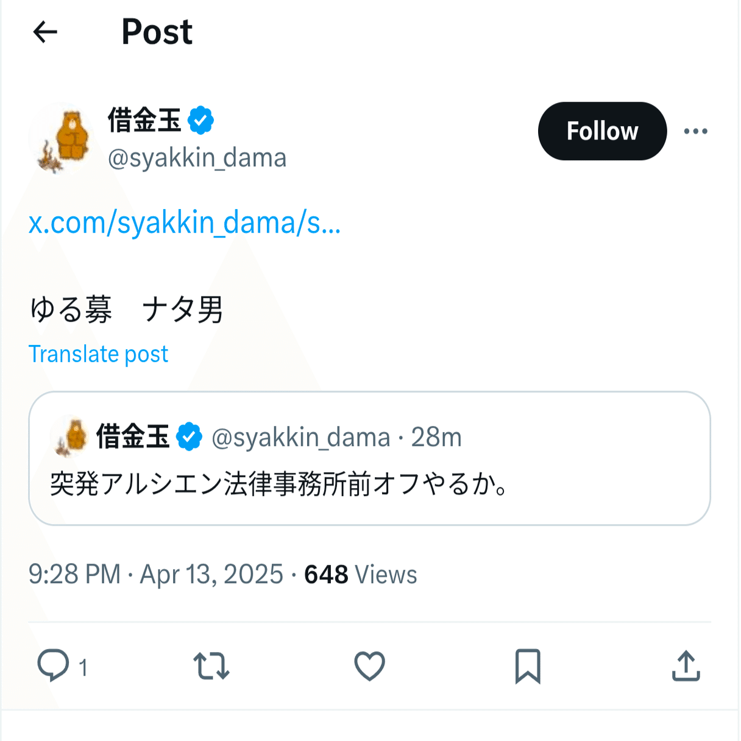Click the main author's profile avatar
Image resolution: width=741 pixels, height=741 pixels.
click(66, 140)
